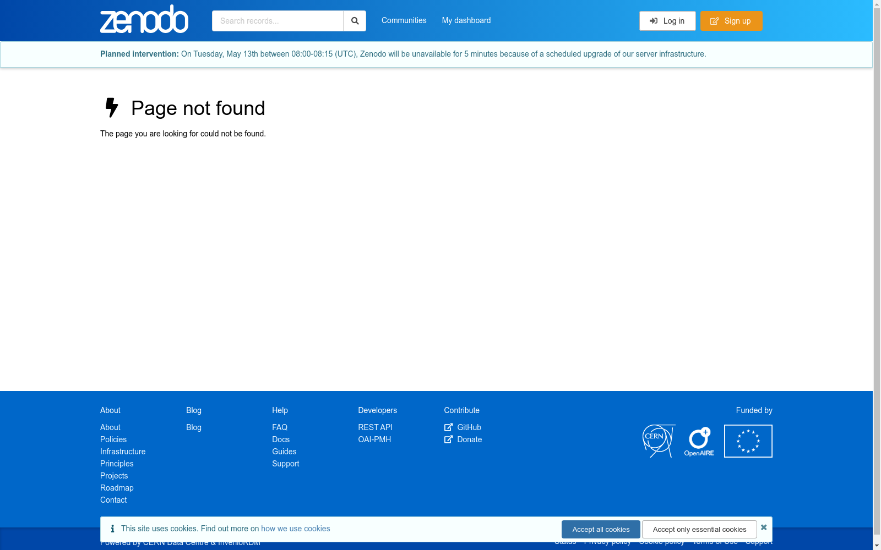Click the Log in button

667,21
